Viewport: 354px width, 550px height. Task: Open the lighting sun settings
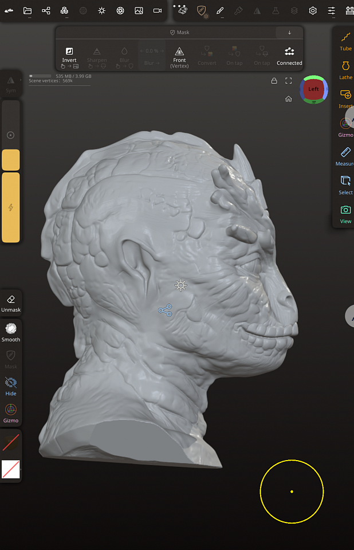click(x=101, y=10)
